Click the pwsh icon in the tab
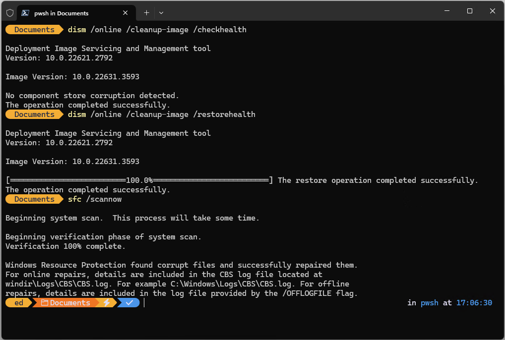Viewport: 505px width, 340px height. pos(25,12)
